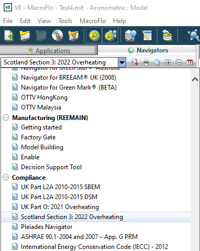
Task: Expand all navigator items with plus icon
Action: tap(168, 62)
